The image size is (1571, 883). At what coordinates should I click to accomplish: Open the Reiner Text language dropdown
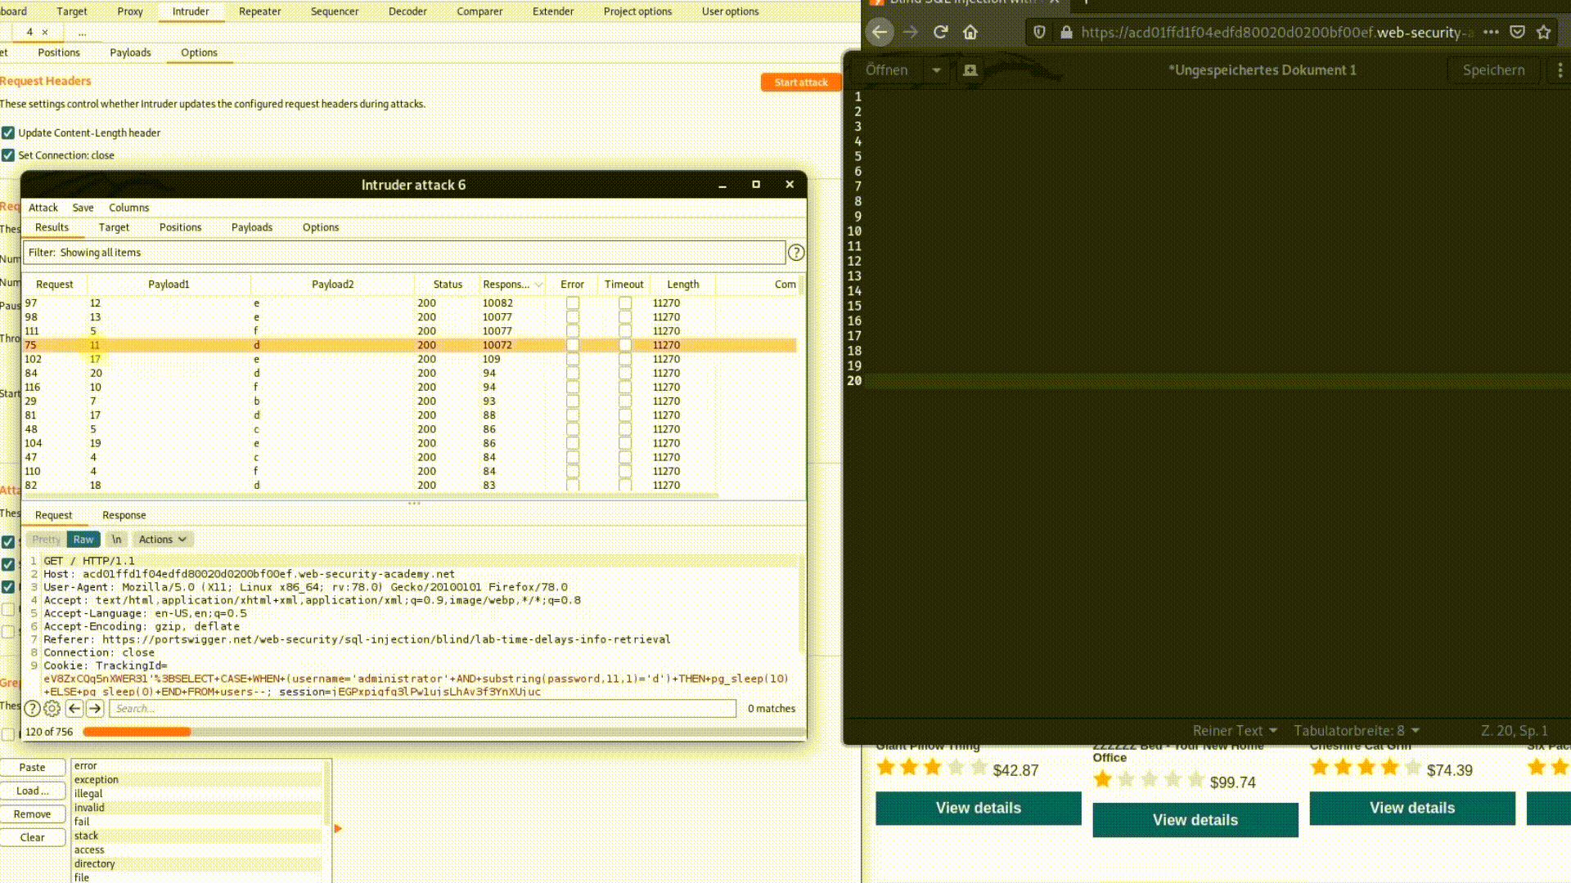[x=1234, y=730]
